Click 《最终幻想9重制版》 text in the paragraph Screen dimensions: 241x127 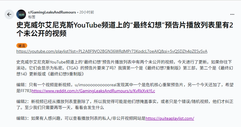click(x=66, y=74)
